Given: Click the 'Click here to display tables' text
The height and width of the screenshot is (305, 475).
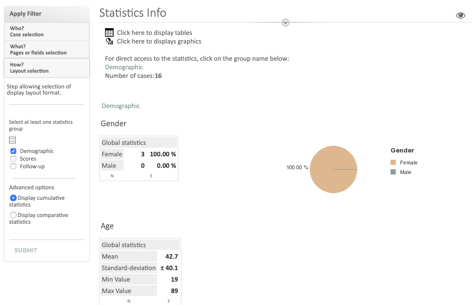Looking at the screenshot, I should click(x=154, y=33).
